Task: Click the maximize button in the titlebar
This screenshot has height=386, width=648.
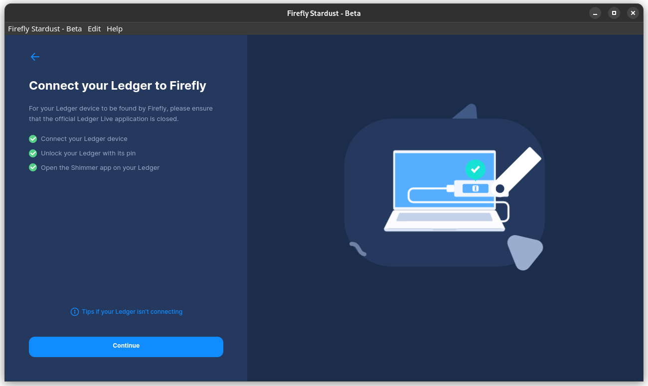Action: coord(614,13)
